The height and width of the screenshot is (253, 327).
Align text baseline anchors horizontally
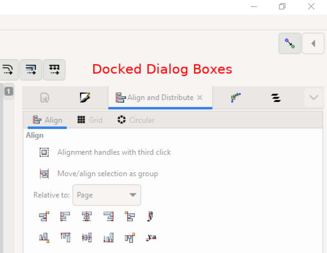150,216
